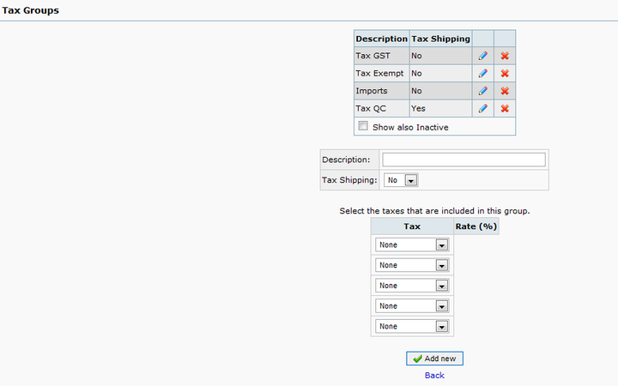
Task: Delete the Imports tax group
Action: point(505,91)
